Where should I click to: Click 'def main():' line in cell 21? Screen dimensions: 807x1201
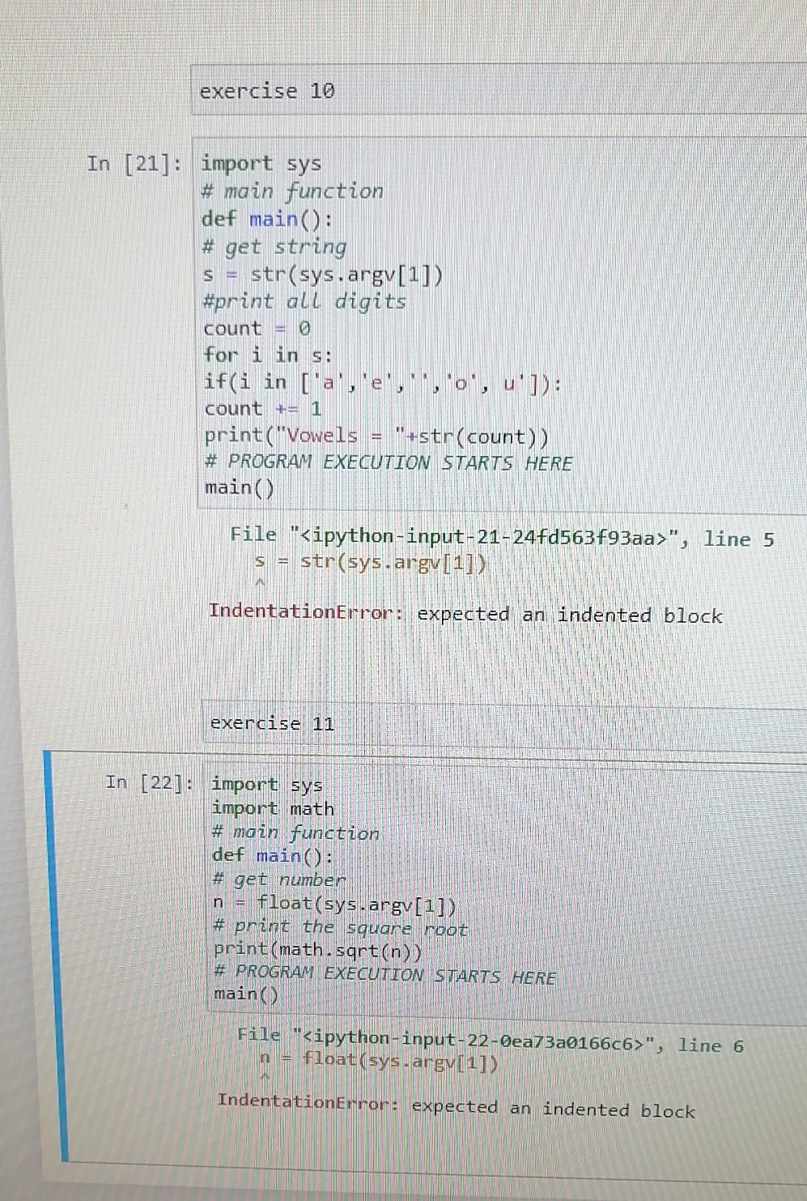(x=266, y=219)
